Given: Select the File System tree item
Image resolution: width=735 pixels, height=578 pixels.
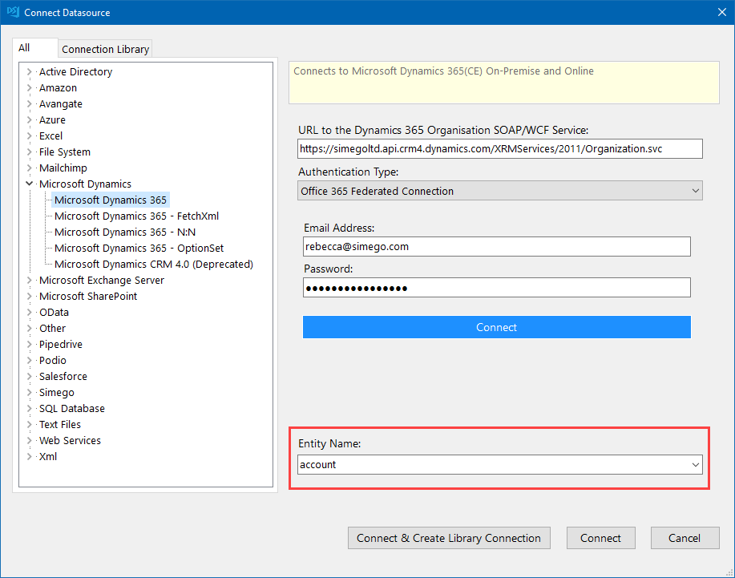Looking at the screenshot, I should tap(65, 152).
